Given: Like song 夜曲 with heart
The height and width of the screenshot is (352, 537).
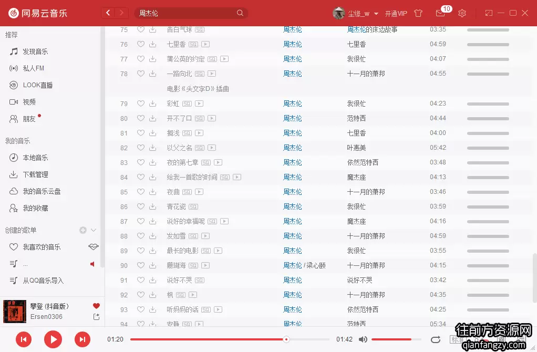Looking at the screenshot, I should click(140, 191).
